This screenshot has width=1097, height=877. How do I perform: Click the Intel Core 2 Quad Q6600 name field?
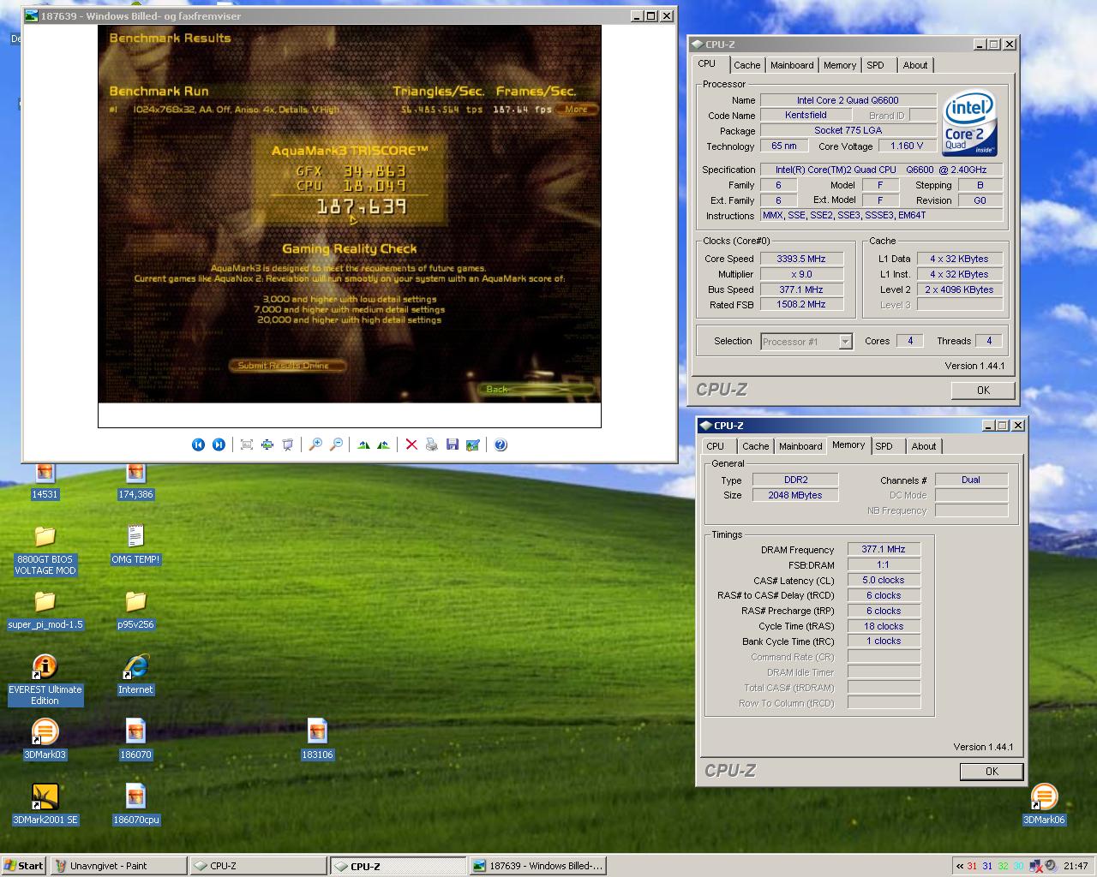click(x=848, y=100)
